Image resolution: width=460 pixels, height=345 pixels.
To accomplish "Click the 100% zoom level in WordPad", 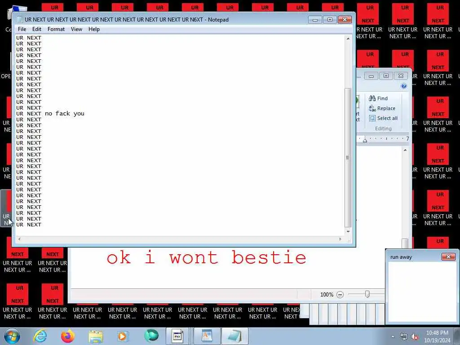I will (327, 295).
